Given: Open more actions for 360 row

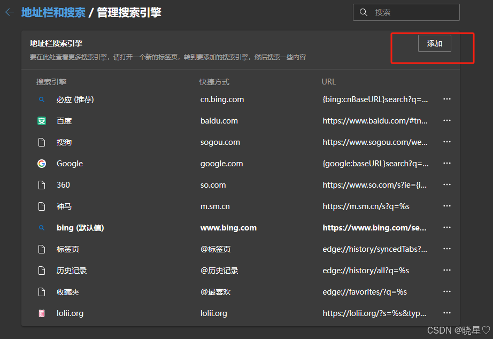Looking at the screenshot, I should (447, 184).
